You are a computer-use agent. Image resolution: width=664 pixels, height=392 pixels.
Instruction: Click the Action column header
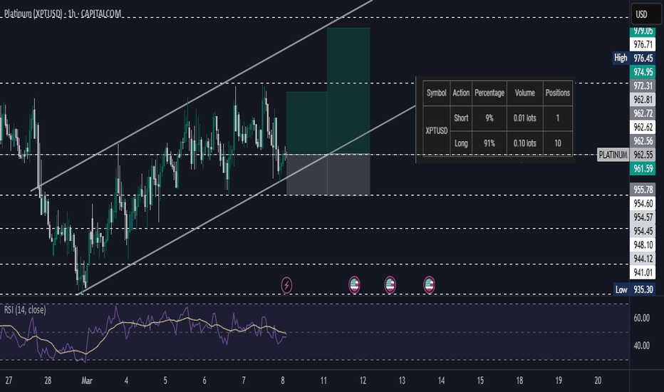[461, 93]
